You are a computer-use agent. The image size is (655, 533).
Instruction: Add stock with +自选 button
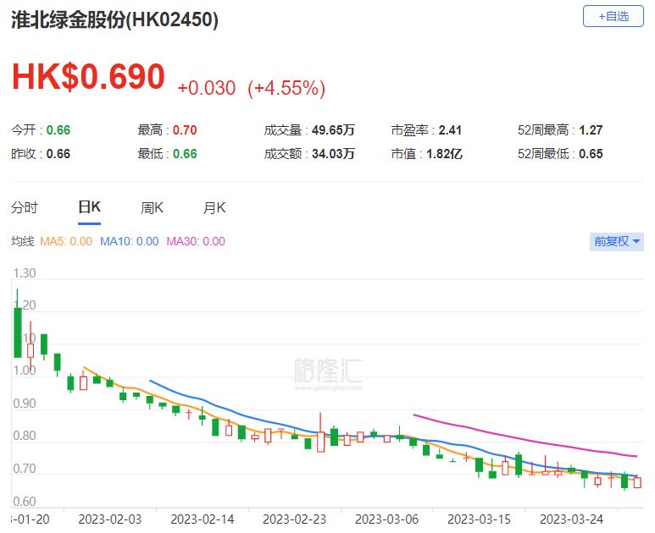click(613, 16)
